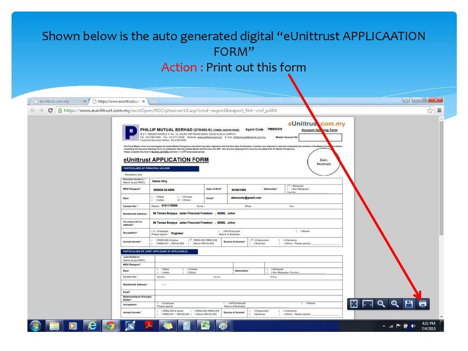Open Action Center flag icon in tray
This screenshot has width=468, height=351.
(x=399, y=326)
